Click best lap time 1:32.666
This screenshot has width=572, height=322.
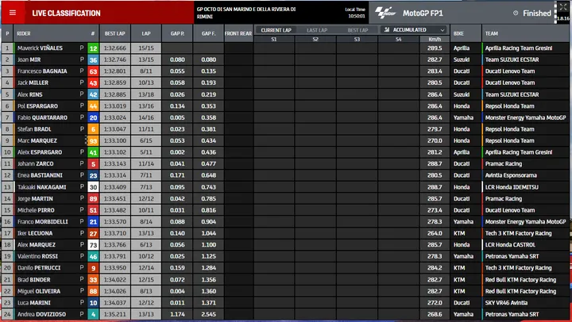click(x=115, y=48)
